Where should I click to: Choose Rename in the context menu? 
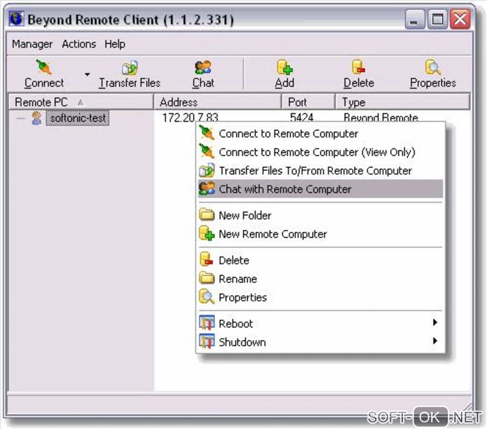tap(320, 279)
